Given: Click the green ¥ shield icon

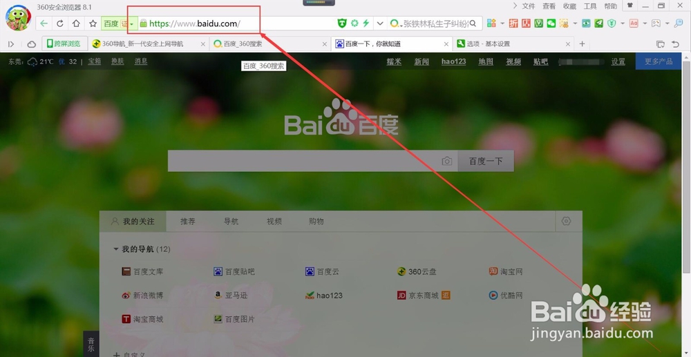Looking at the screenshot, I should tap(612, 23).
